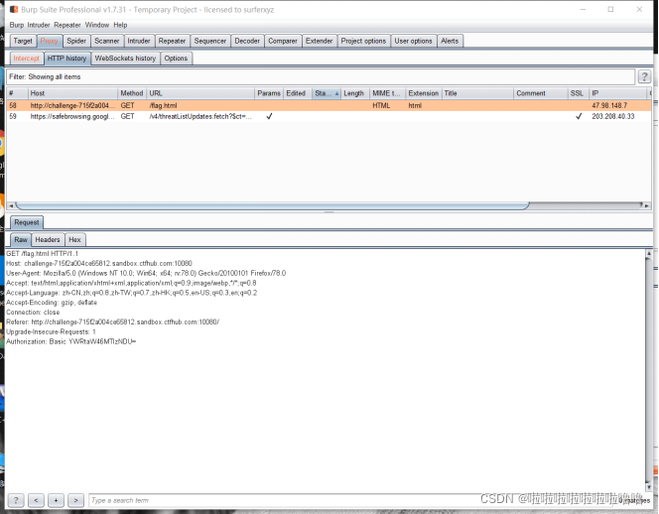Viewport: 659px width, 514px height.
Task: Select the WebSockets history sub-tab
Action: [125, 58]
